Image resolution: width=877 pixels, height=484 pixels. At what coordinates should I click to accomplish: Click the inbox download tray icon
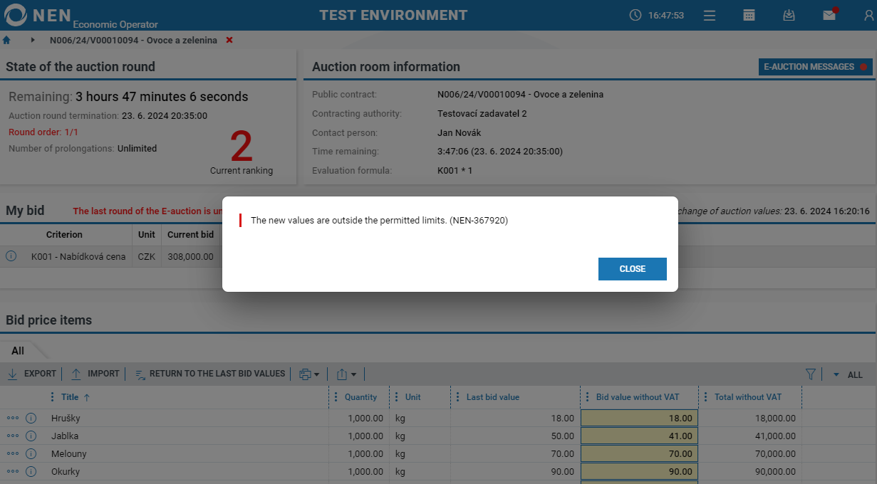(x=789, y=15)
